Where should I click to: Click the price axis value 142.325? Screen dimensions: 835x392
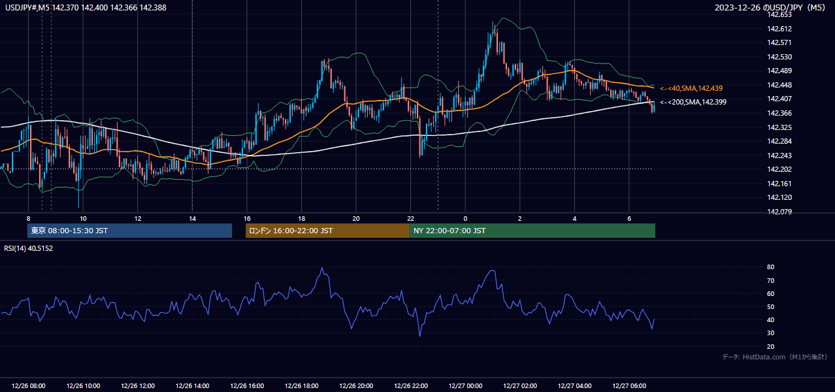[780, 127]
